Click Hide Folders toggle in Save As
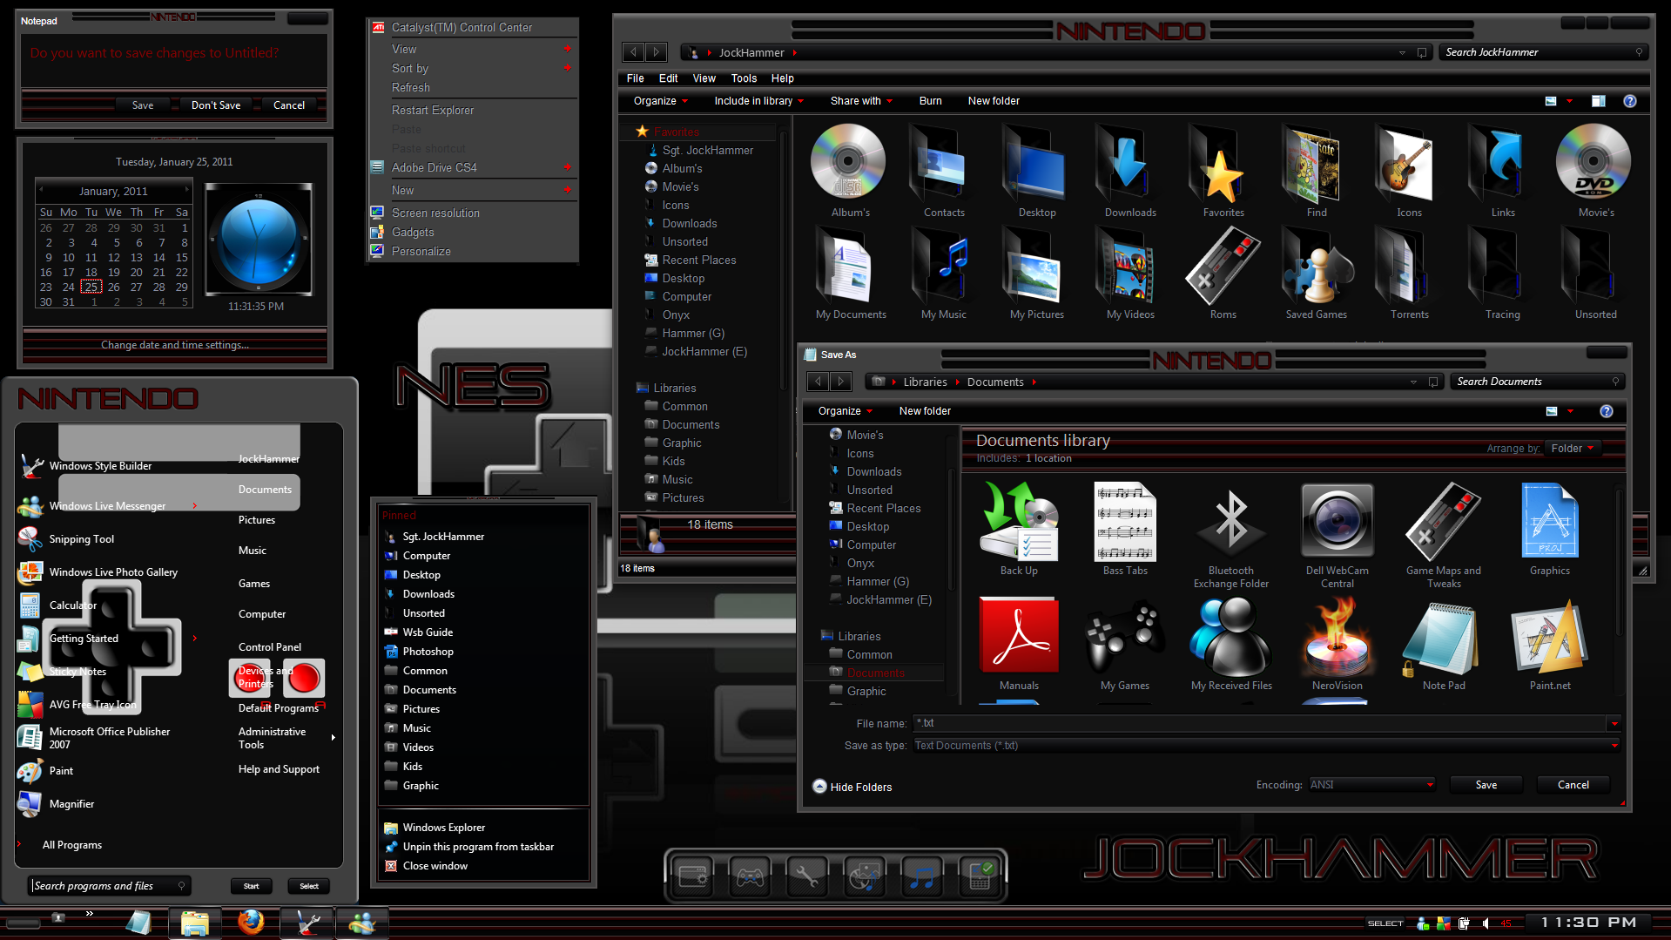The height and width of the screenshot is (940, 1671). pyautogui.click(x=852, y=787)
